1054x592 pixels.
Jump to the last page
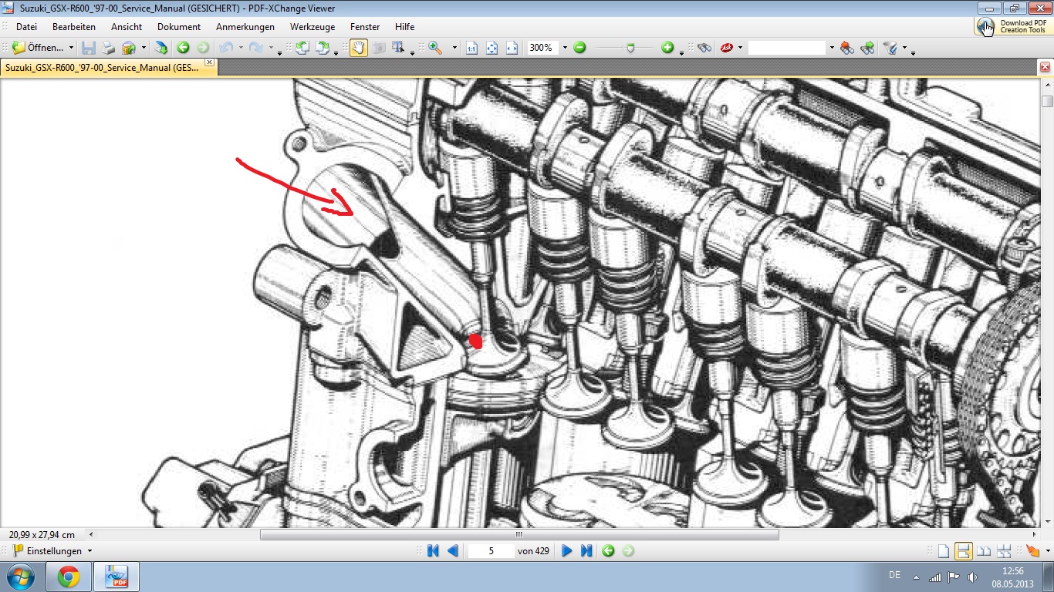[x=586, y=551]
